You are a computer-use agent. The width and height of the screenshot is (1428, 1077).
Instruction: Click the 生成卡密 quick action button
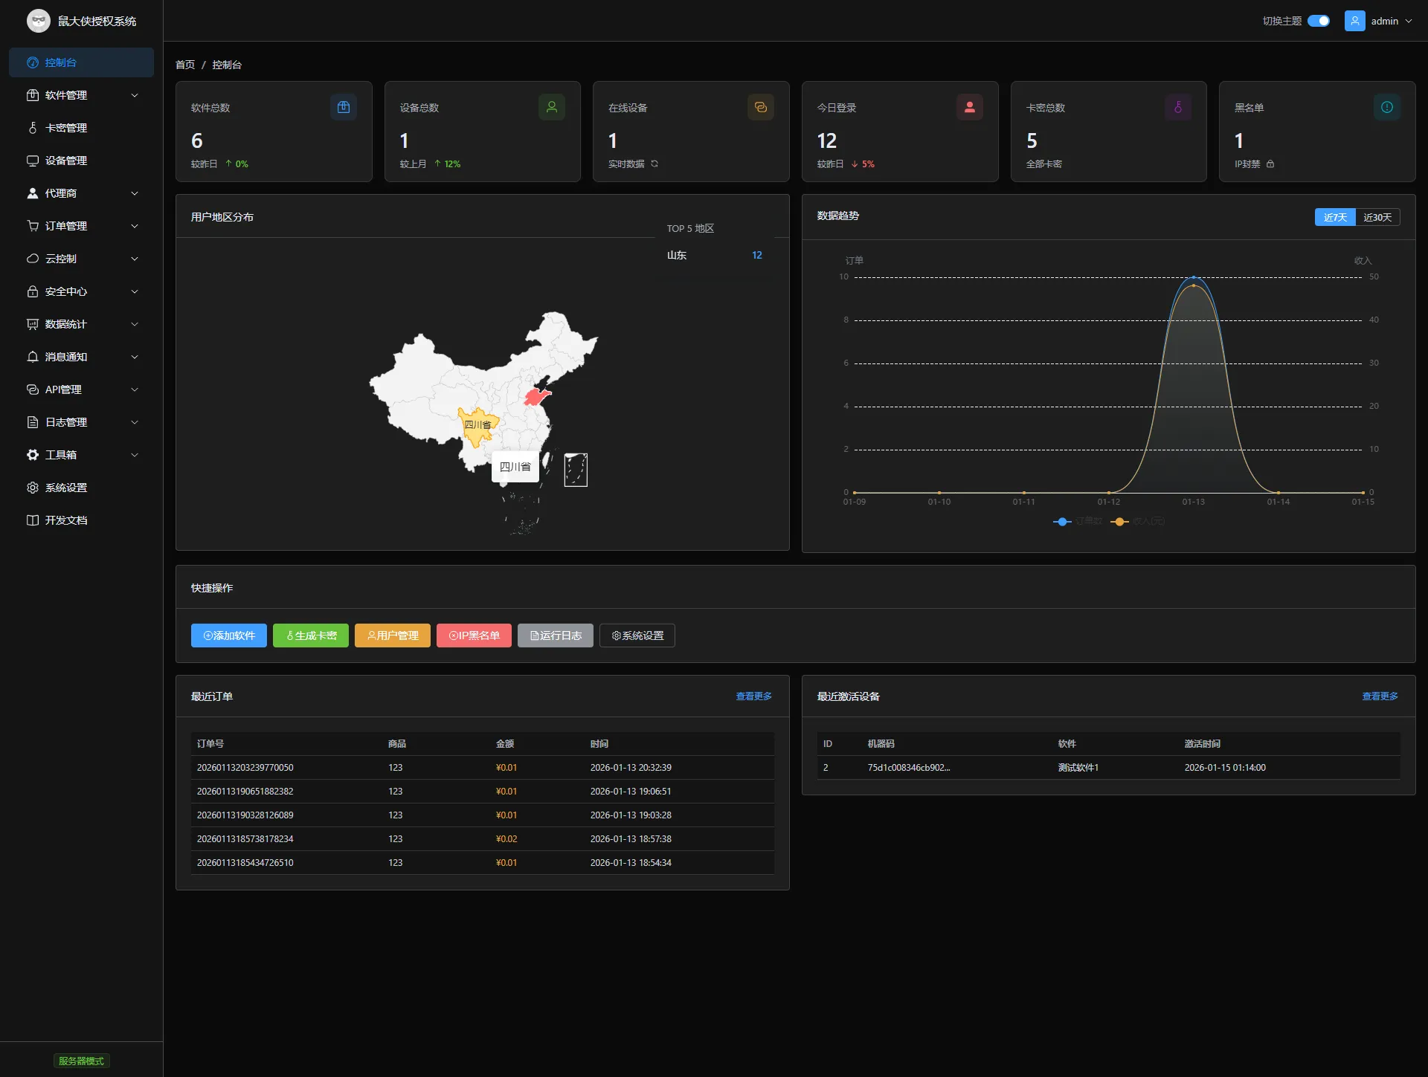pos(310,635)
